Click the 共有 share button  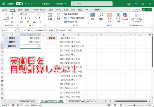pyautogui.click(x=147, y=10)
